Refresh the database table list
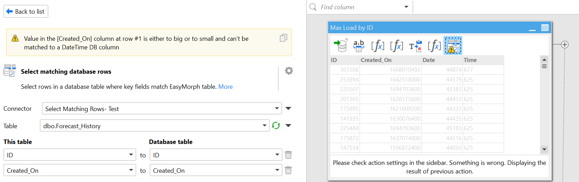This screenshot has height=182, width=579. pyautogui.click(x=276, y=125)
